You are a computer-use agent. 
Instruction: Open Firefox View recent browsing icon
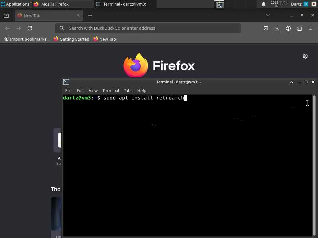pyautogui.click(x=6, y=15)
